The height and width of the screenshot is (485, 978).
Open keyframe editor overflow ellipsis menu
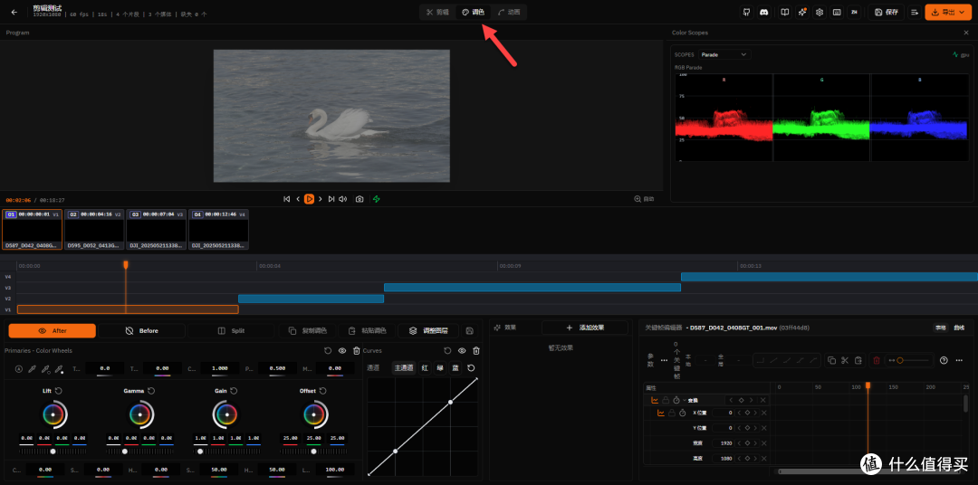pyautogui.click(x=957, y=360)
